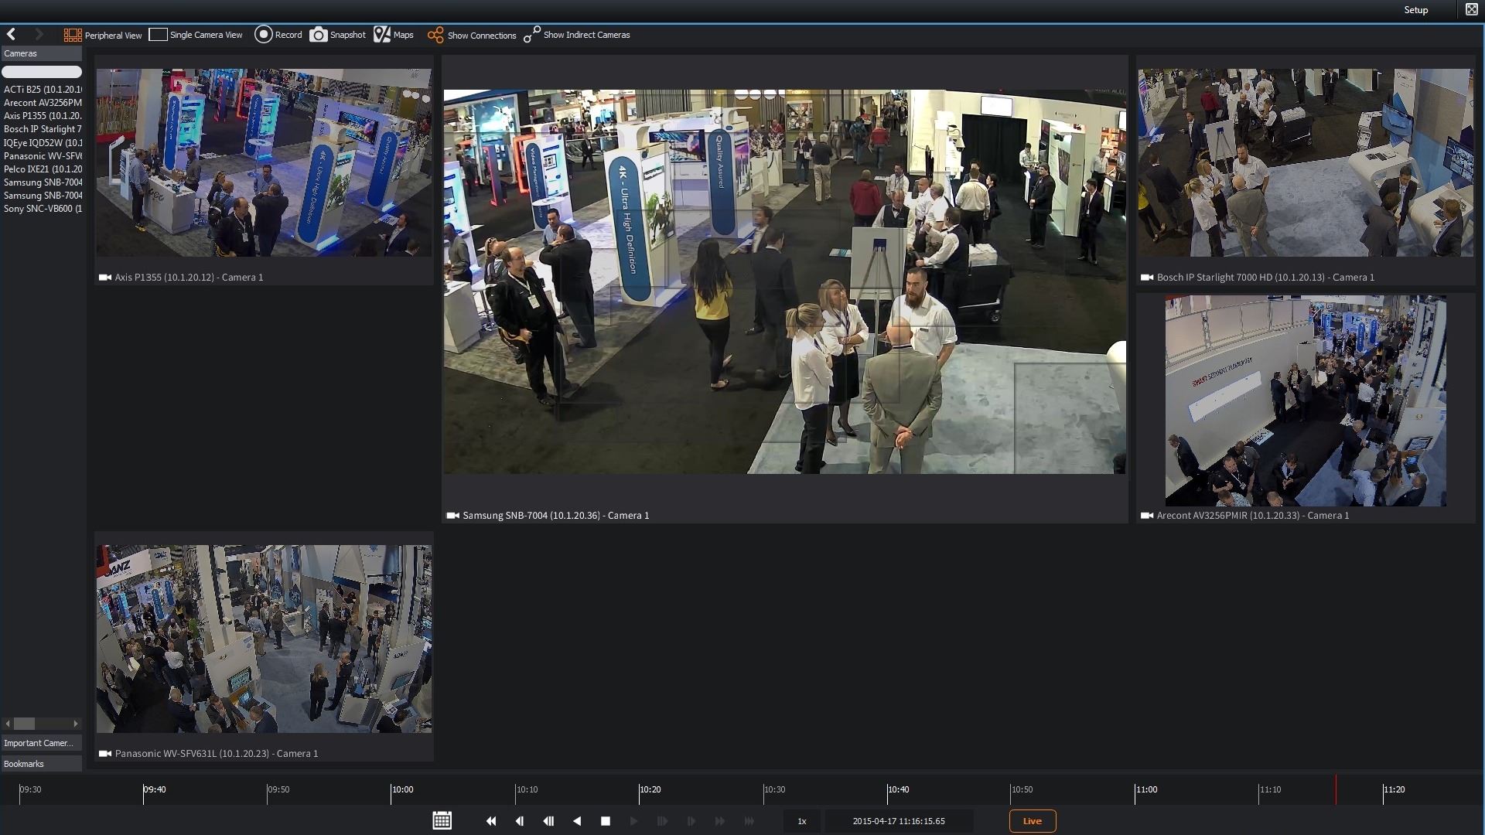Select Arecont AV3256PMIR video thumbnail
This screenshot has width=1485, height=835.
pyautogui.click(x=1306, y=400)
